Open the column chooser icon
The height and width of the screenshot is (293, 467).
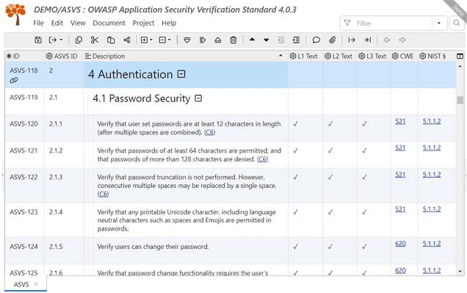point(460,56)
